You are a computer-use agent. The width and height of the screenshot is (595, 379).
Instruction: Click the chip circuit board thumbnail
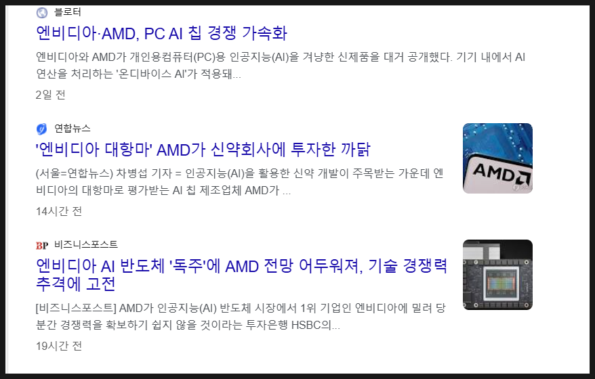[x=497, y=274]
